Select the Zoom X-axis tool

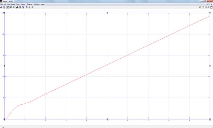click(x=11, y=7)
